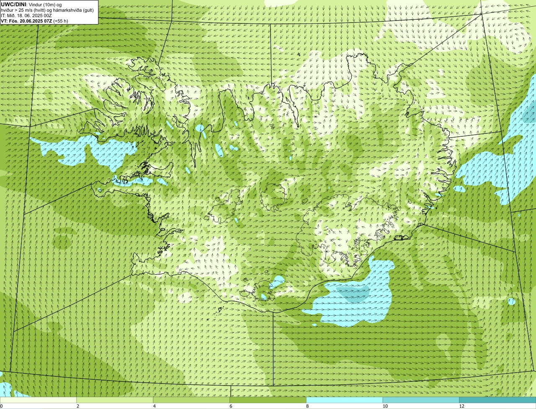536x409 pixels.
Task: Click the '12' tick label under the scale
Action: coord(461,406)
